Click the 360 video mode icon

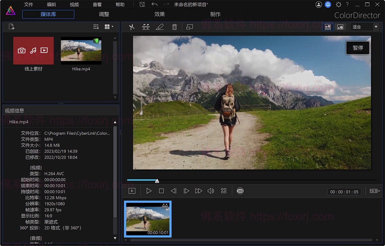[x=239, y=191]
